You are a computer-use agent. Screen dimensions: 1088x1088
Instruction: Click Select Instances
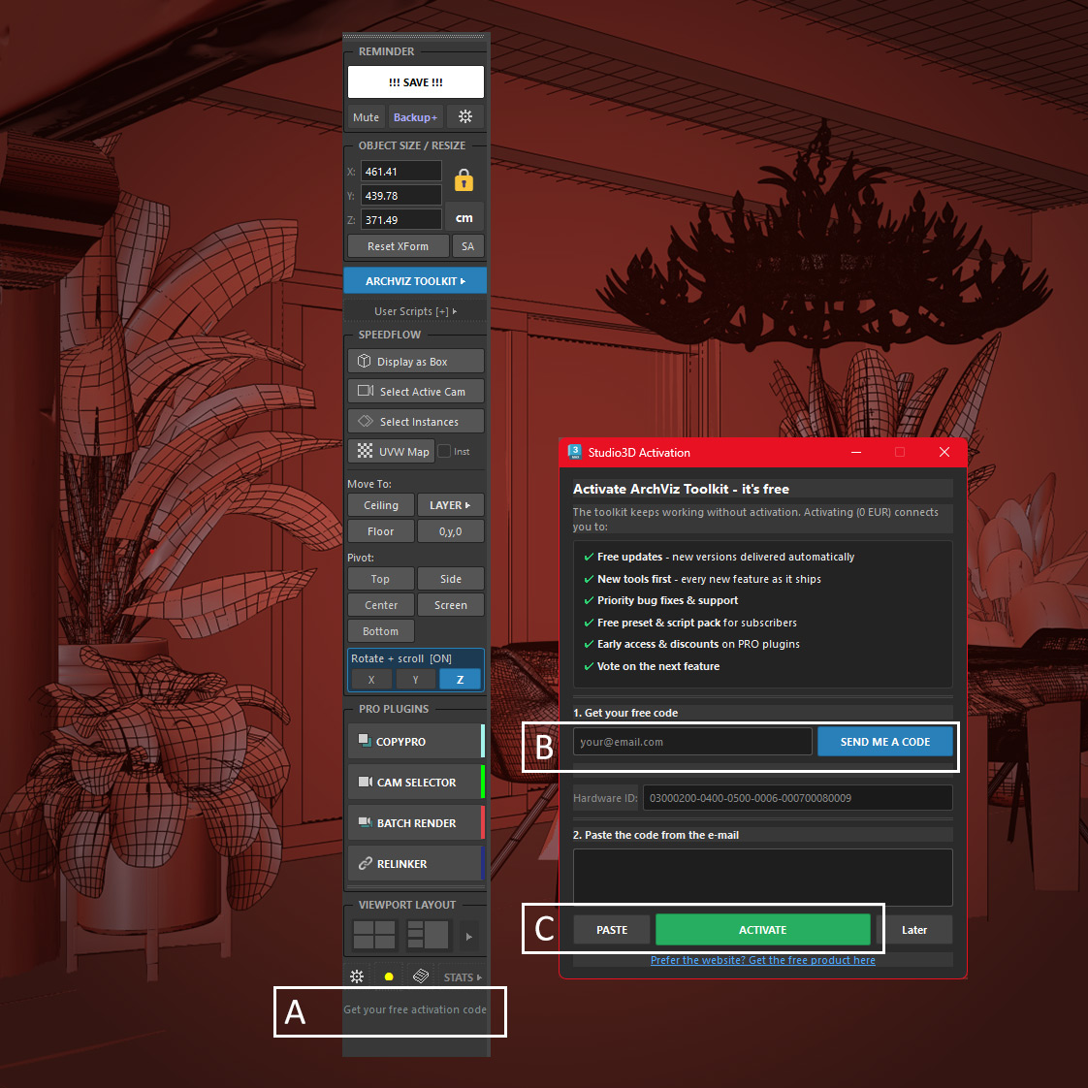tap(416, 421)
